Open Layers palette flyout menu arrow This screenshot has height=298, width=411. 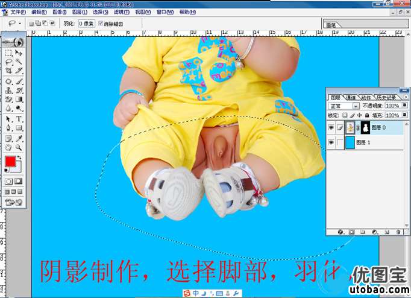[x=406, y=97]
